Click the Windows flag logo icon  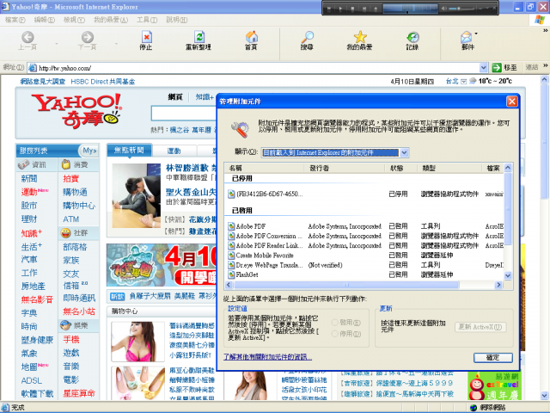point(540,20)
